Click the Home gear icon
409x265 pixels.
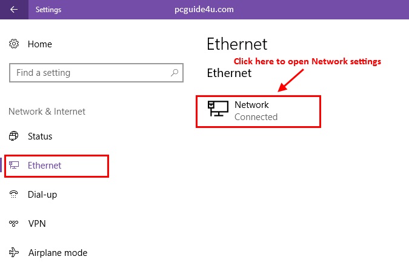pyautogui.click(x=15, y=44)
